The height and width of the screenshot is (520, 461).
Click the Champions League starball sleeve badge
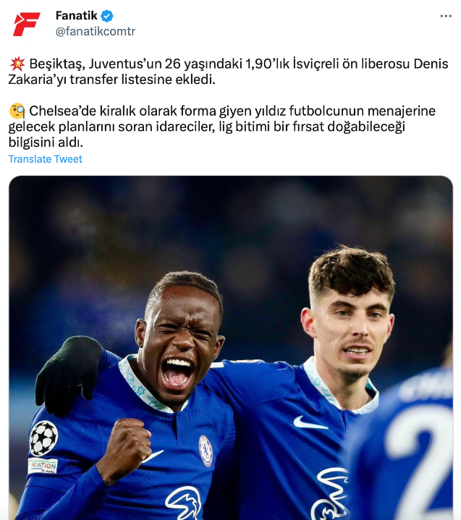point(43,438)
